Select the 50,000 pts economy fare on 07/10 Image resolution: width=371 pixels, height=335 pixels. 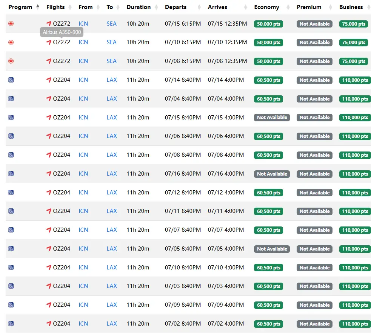[268, 43]
